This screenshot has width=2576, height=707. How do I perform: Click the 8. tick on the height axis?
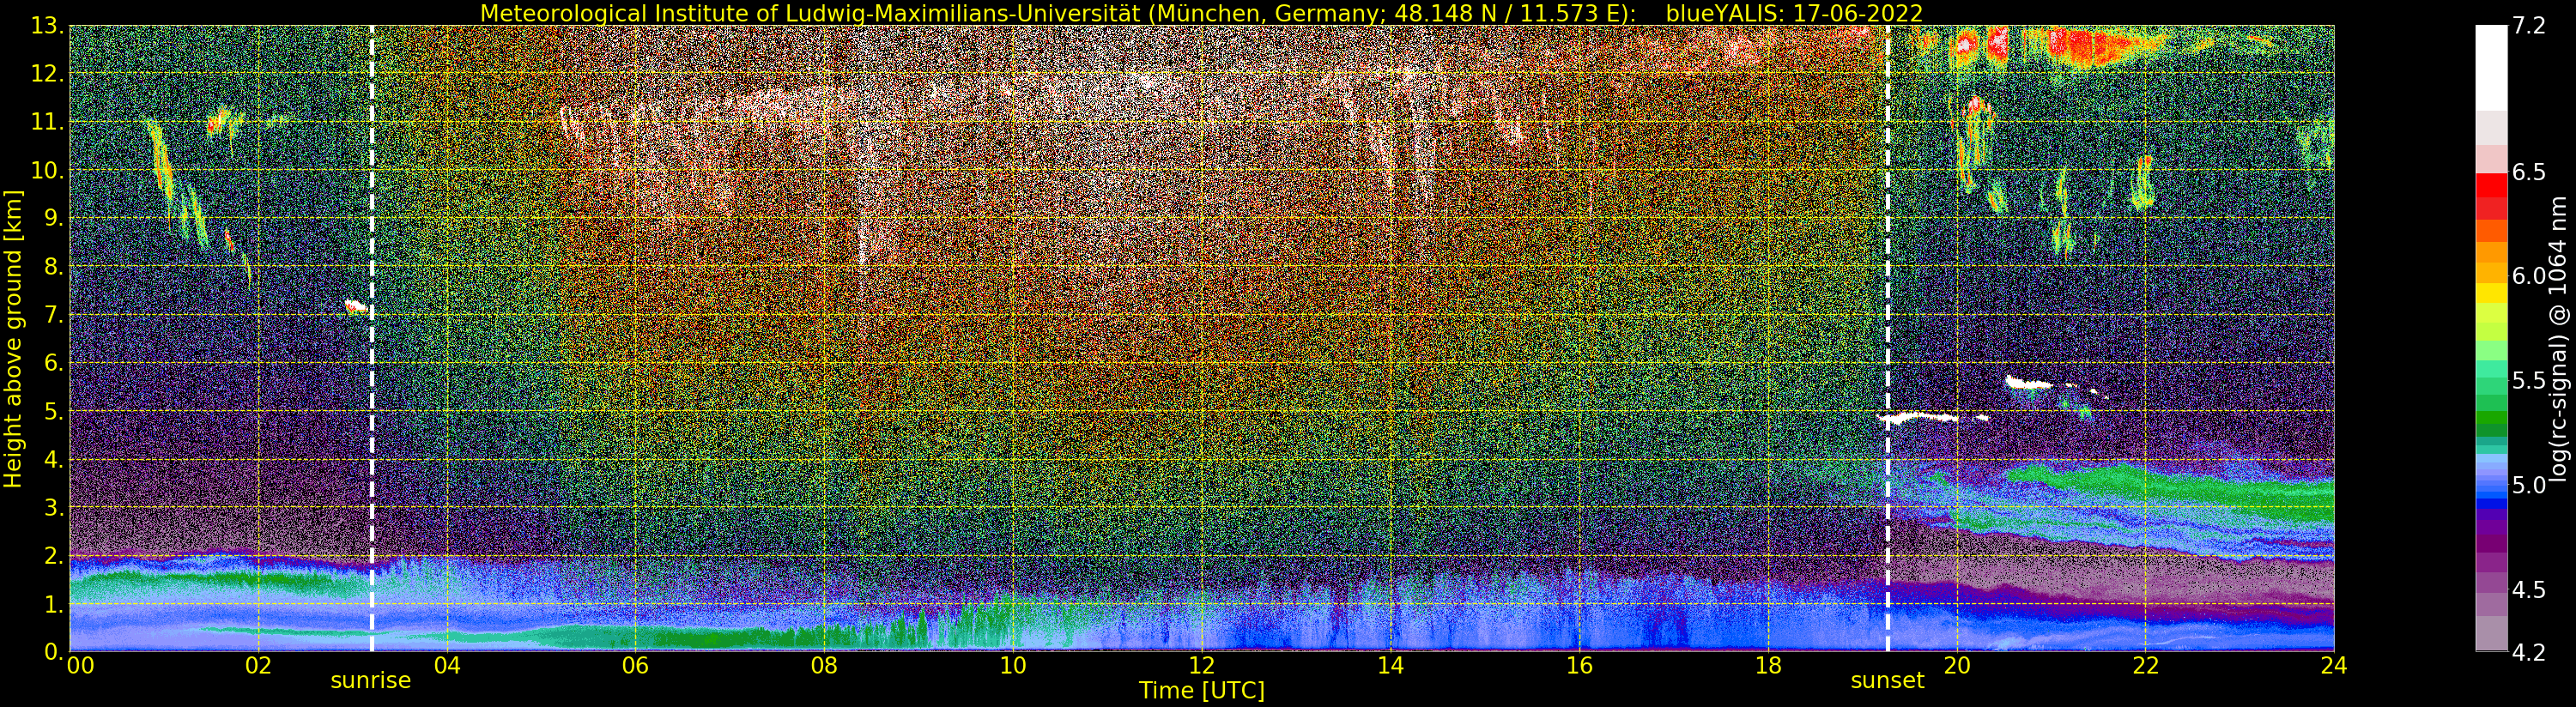53,267
